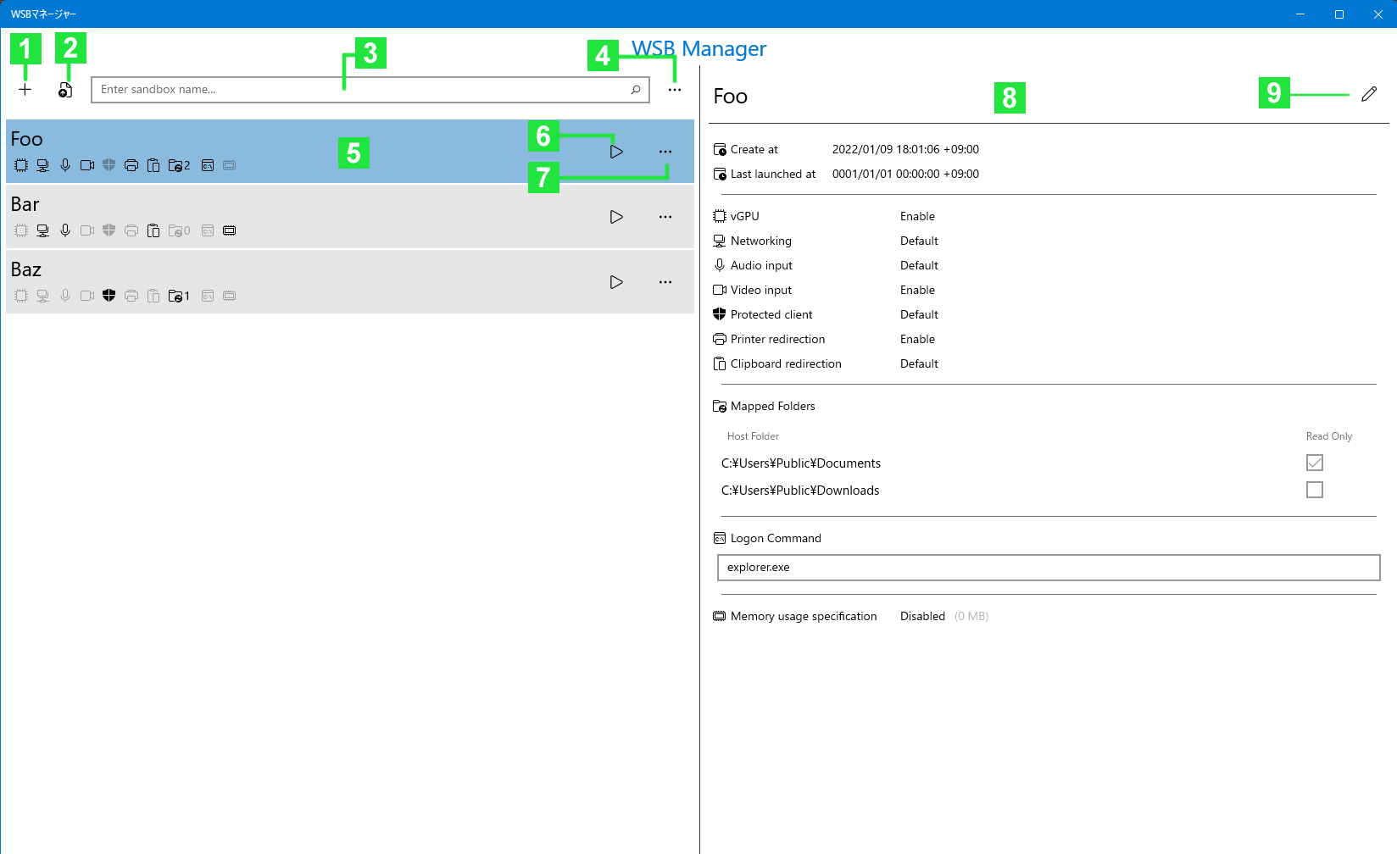Click the Host Folder column header

(x=753, y=436)
